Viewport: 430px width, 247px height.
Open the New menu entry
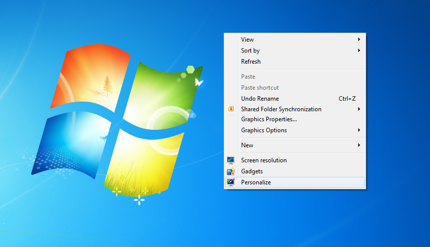(295, 145)
